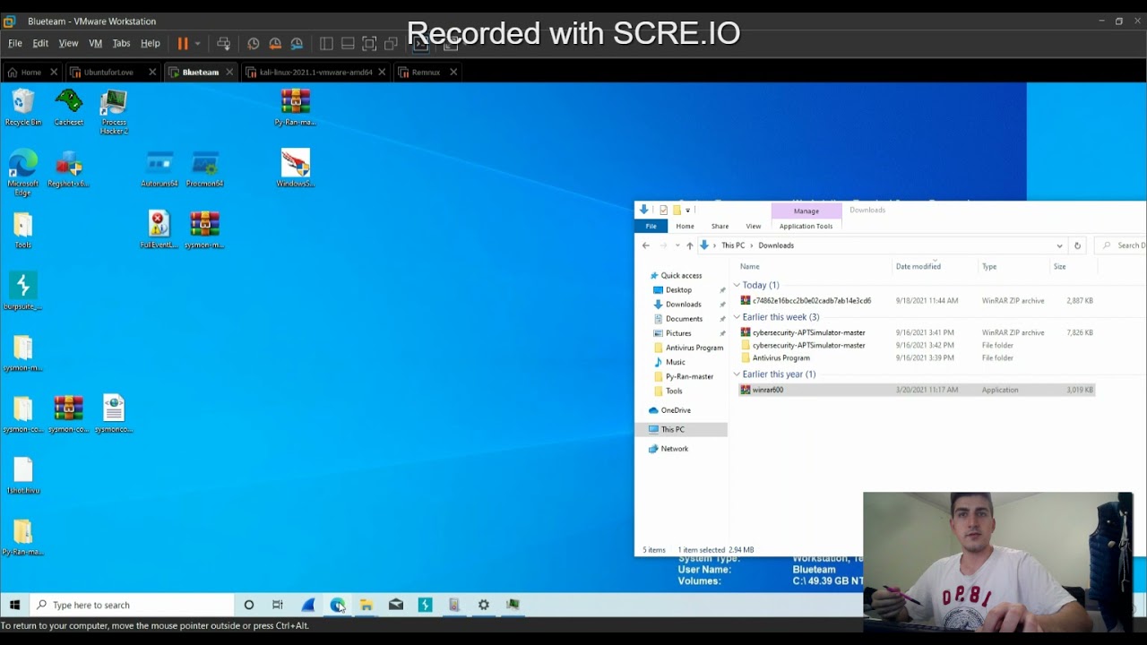Select Microsoft Edge desktop icon
This screenshot has height=645, width=1147.
[23, 173]
